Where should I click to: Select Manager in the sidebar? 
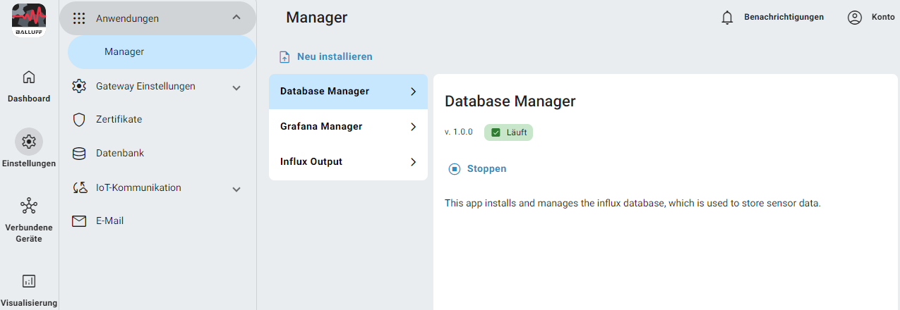124,52
